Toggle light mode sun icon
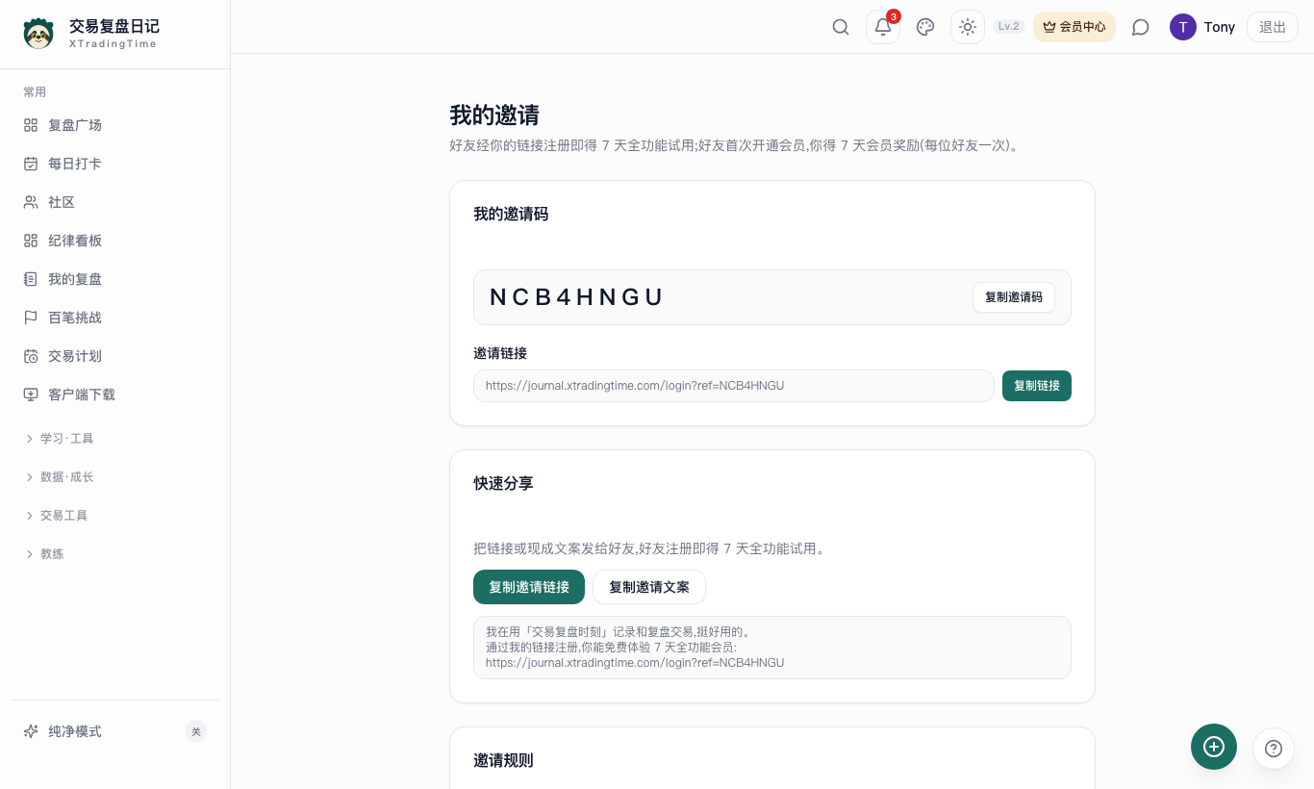Viewport: 1314px width, 789px height. pyautogui.click(x=968, y=27)
